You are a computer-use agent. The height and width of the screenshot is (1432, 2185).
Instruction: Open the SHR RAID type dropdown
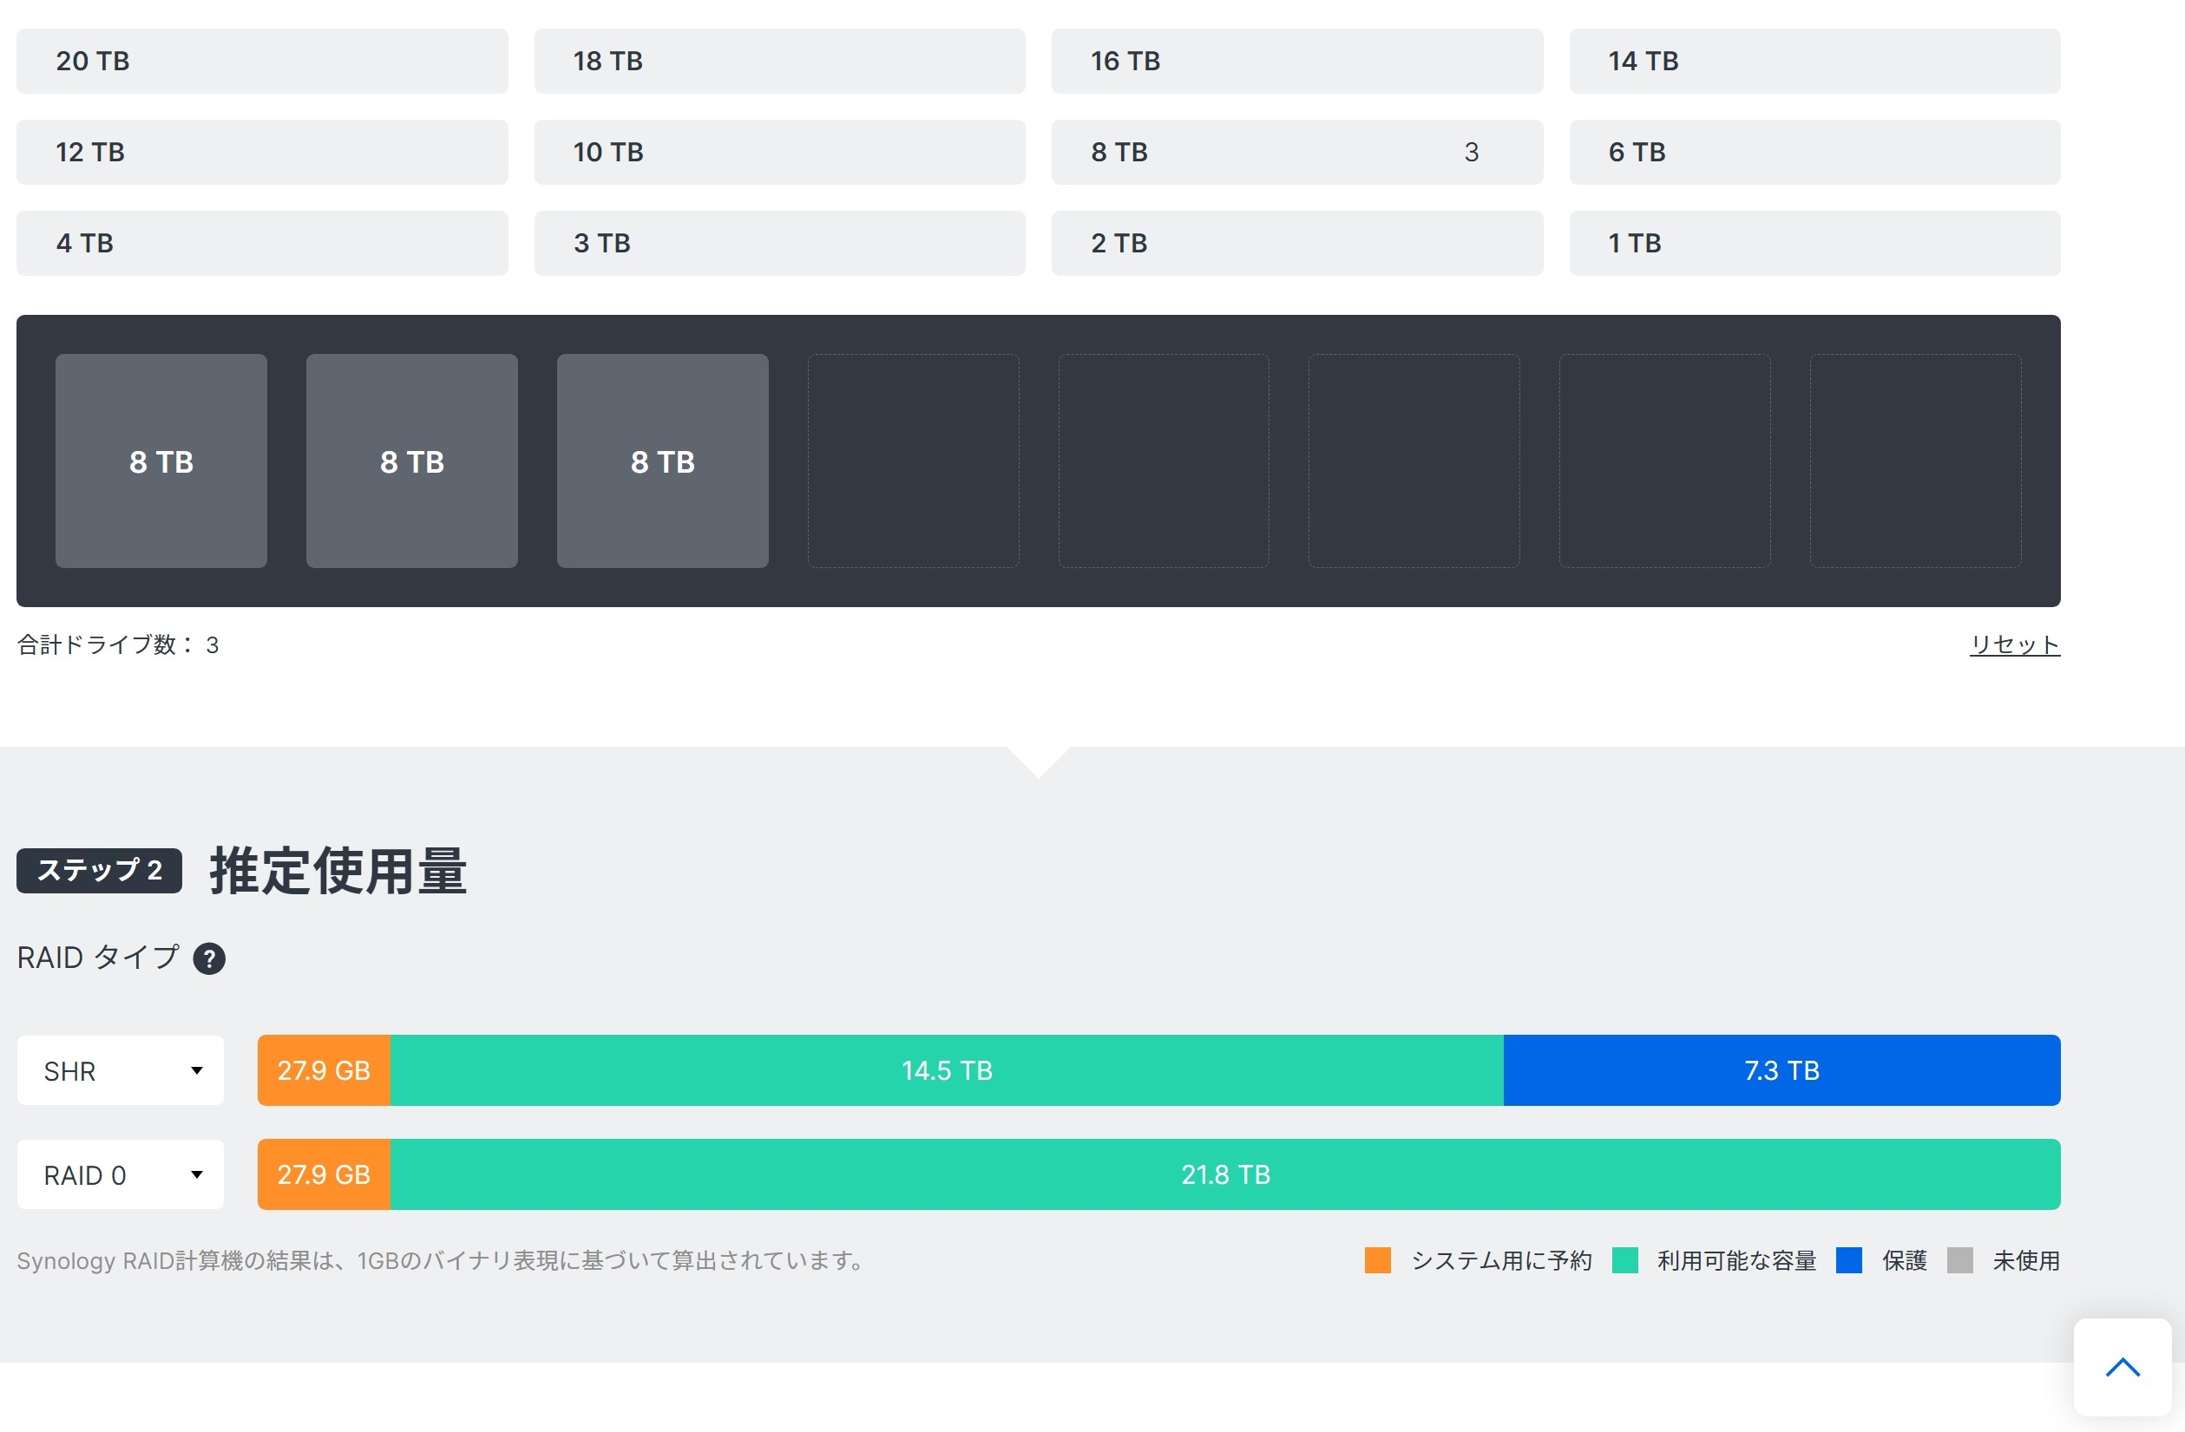[x=121, y=1070]
